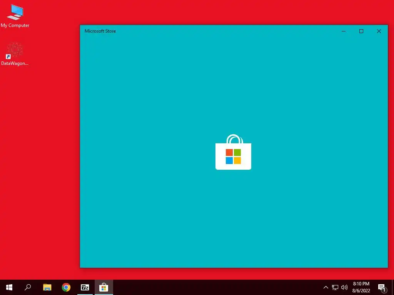Select the DataWagon desktop shortcut
This screenshot has height=295, width=394.
click(x=15, y=54)
